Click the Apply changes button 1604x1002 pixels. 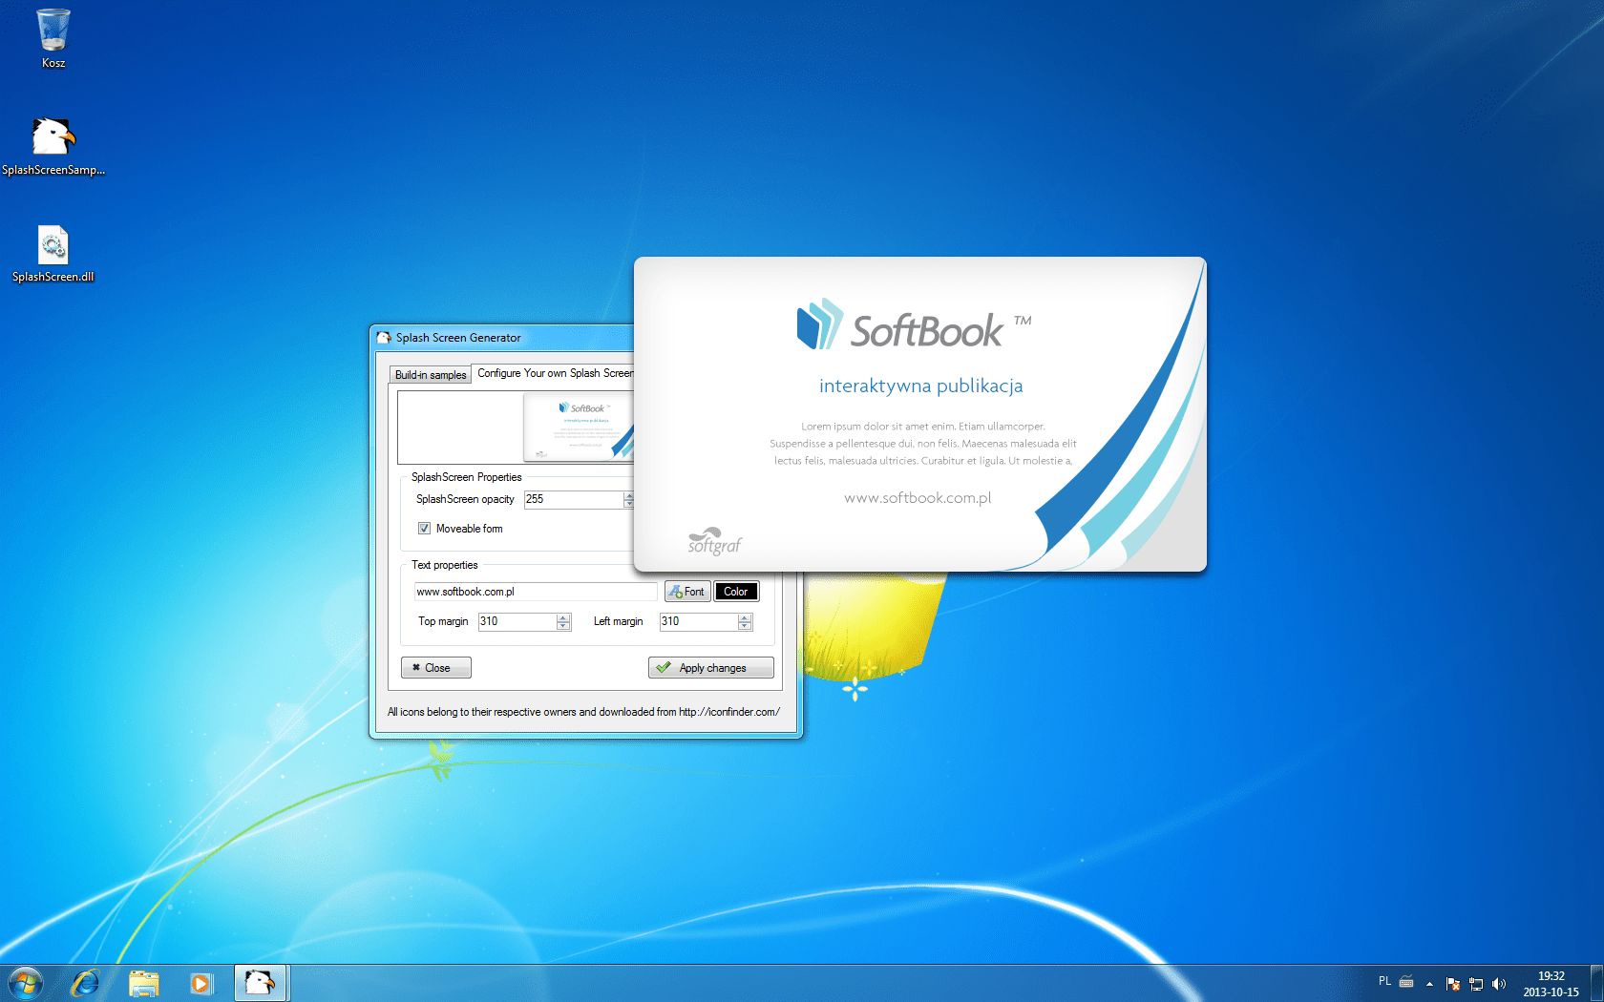click(710, 667)
